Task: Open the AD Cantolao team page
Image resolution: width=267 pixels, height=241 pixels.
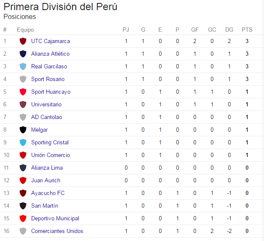Action: tap(46, 117)
